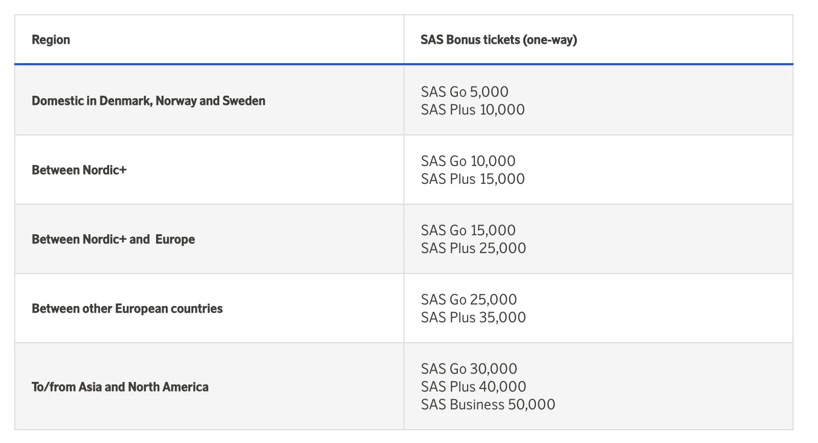Click the 'SAS Plus 25,000' text
The height and width of the screenshot is (443, 818).
click(473, 248)
